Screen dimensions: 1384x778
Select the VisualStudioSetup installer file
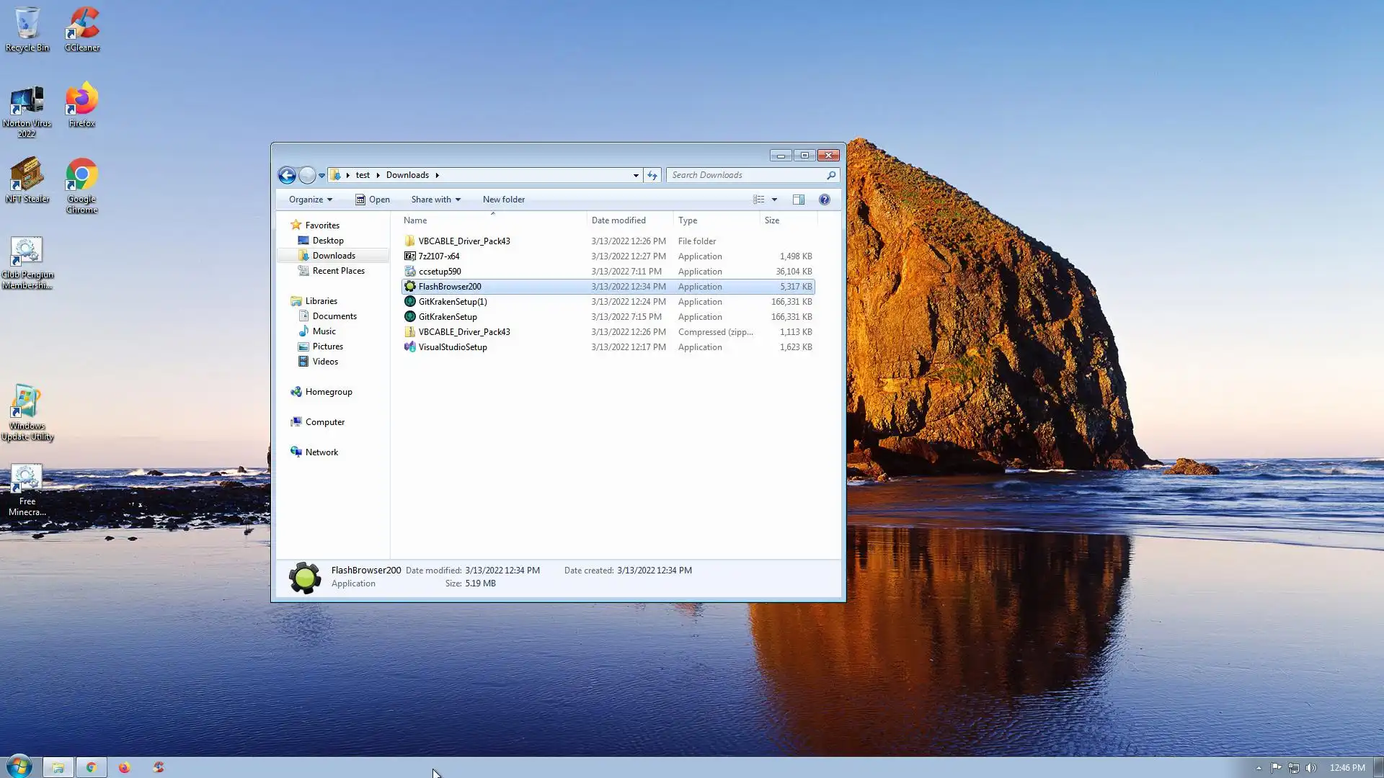[453, 347]
